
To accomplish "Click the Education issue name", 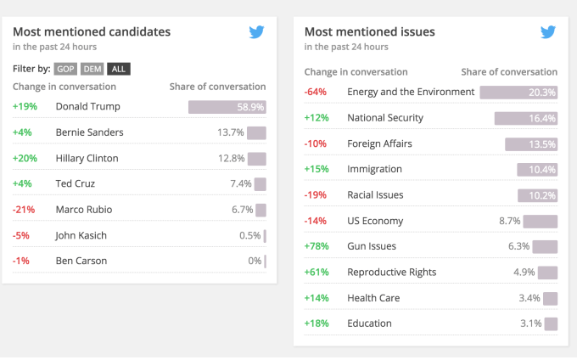I will tap(369, 323).
